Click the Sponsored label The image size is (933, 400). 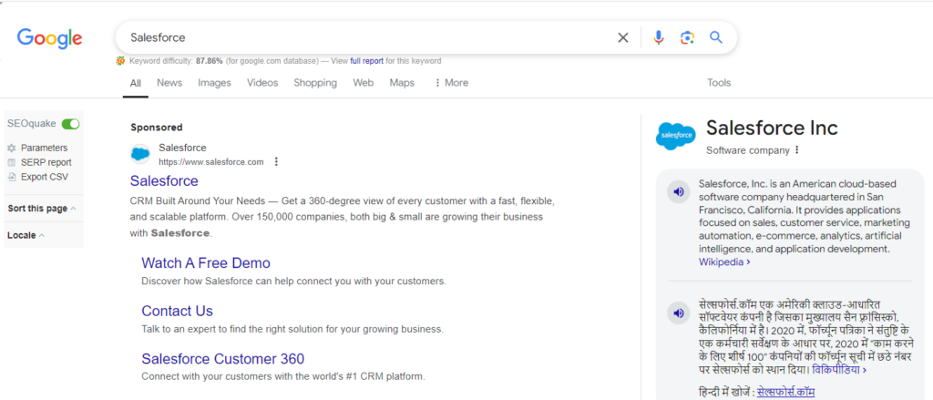[x=157, y=128]
